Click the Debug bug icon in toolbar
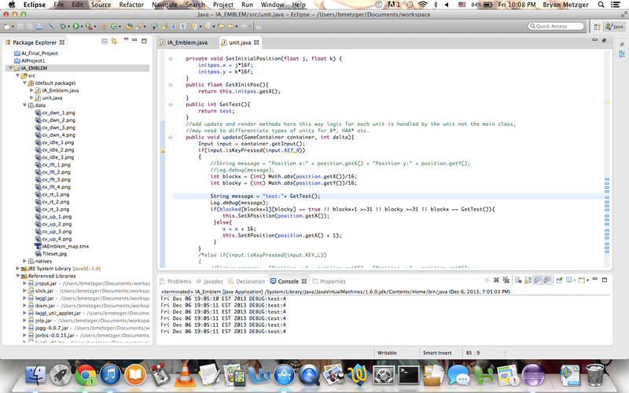The width and height of the screenshot is (629, 393). 63,27
